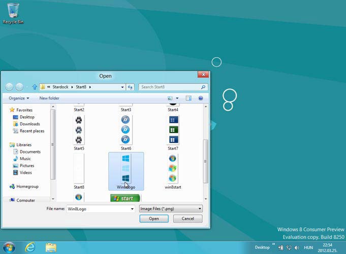Choose the win8start thumbnail
The height and width of the screenshot is (254, 346).
pyautogui.click(x=173, y=170)
